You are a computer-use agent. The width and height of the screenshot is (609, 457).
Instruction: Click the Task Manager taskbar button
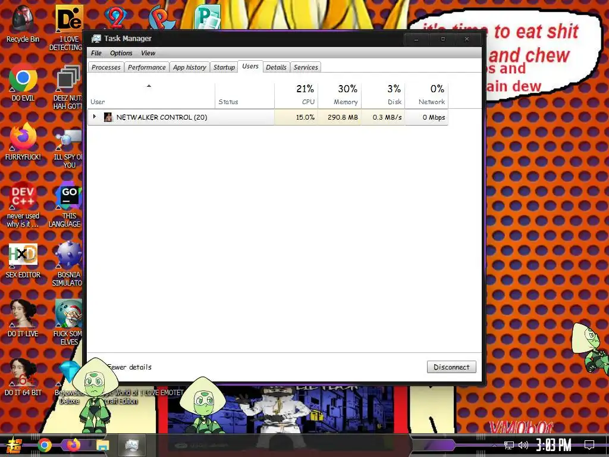pos(132,445)
